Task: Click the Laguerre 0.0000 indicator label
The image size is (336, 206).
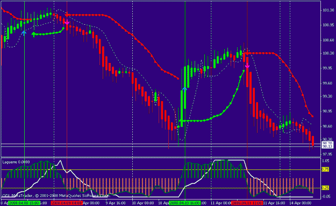Action: 16,162
